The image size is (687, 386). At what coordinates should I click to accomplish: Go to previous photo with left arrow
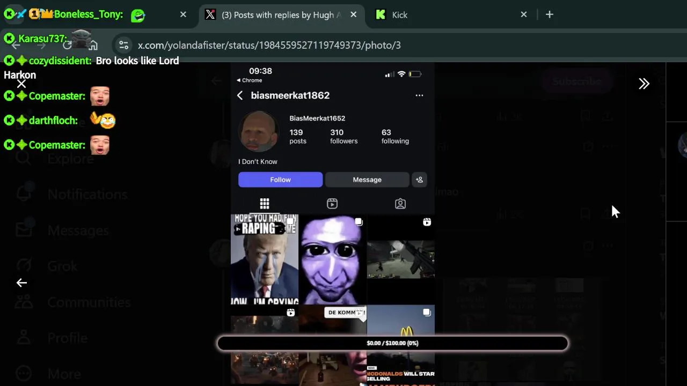(x=21, y=283)
